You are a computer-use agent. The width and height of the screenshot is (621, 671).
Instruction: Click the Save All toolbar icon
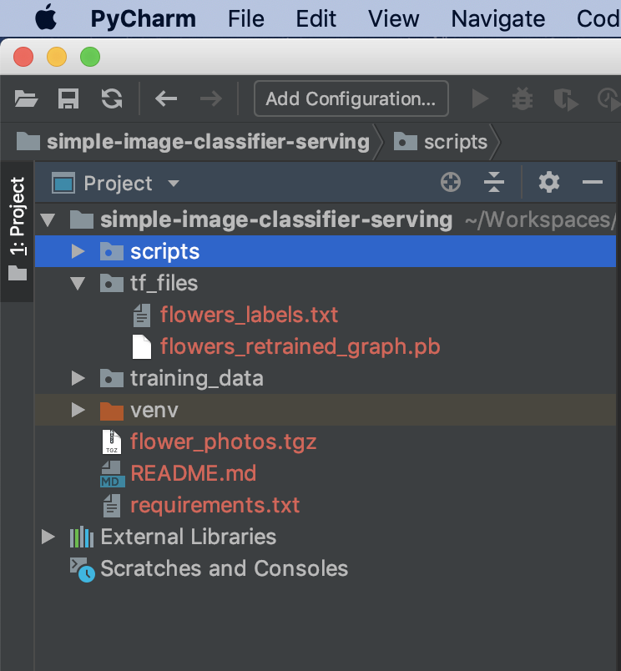coord(68,99)
